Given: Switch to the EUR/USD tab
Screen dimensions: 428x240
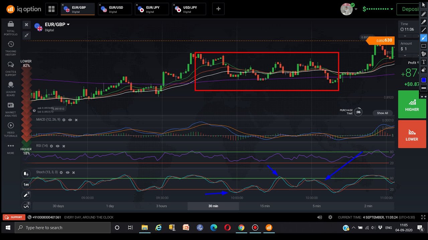Looking at the screenshot, I should (115, 9).
